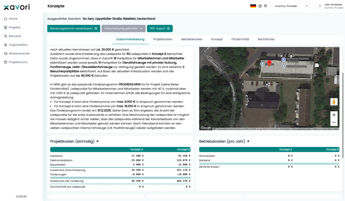
Task: Switch language via German flag icon
Action: click(253, 6)
